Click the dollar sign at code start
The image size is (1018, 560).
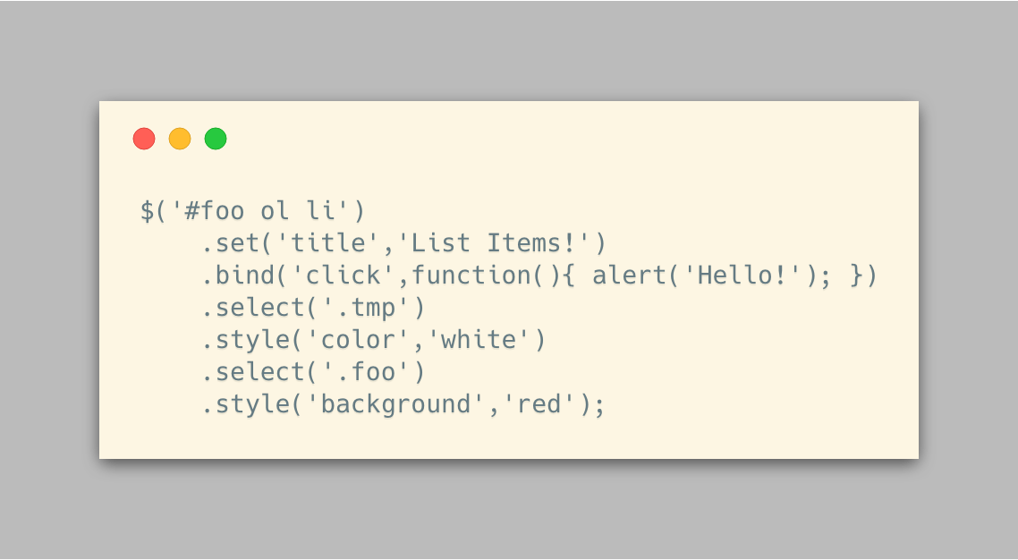148,211
